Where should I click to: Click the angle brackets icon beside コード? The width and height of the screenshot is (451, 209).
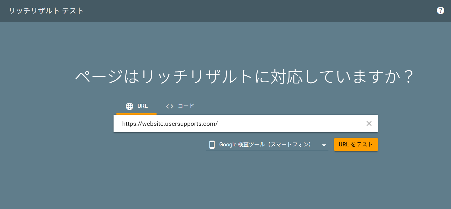tap(170, 106)
